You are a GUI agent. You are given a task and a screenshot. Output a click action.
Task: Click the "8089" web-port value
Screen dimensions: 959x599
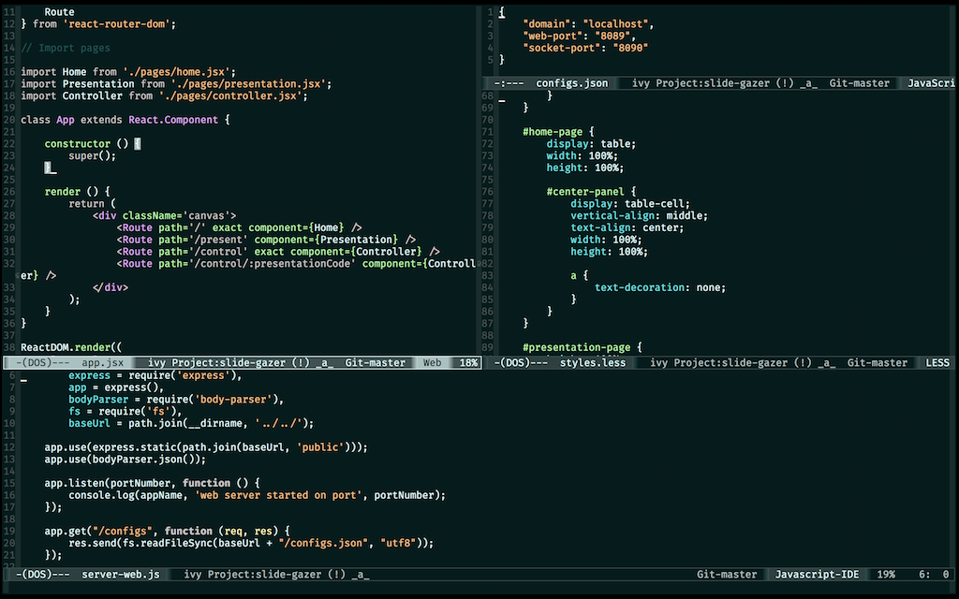pyautogui.click(x=612, y=36)
